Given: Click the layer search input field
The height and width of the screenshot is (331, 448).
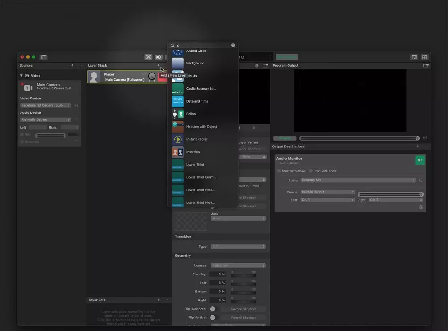Looking at the screenshot, I should (x=203, y=45).
